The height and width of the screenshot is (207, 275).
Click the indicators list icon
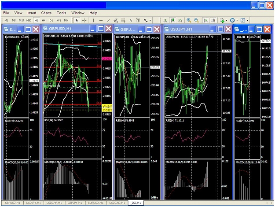point(222,20)
